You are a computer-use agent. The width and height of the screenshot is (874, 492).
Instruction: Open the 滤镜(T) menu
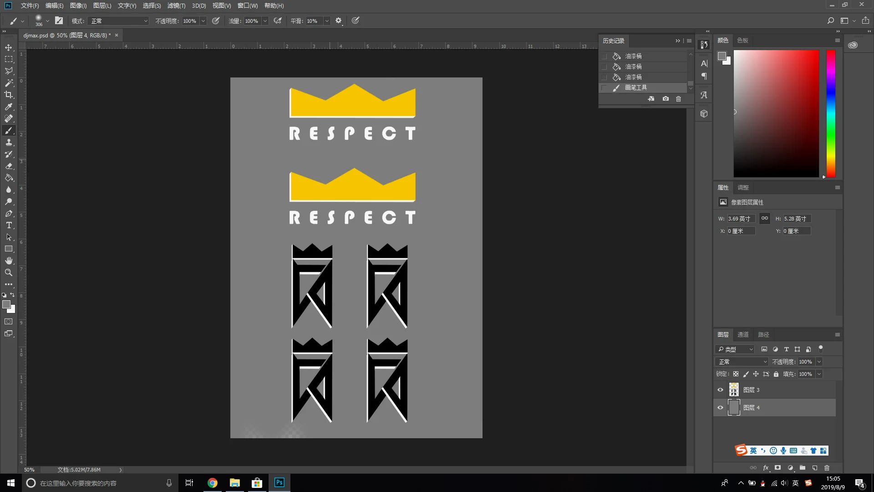click(x=176, y=5)
